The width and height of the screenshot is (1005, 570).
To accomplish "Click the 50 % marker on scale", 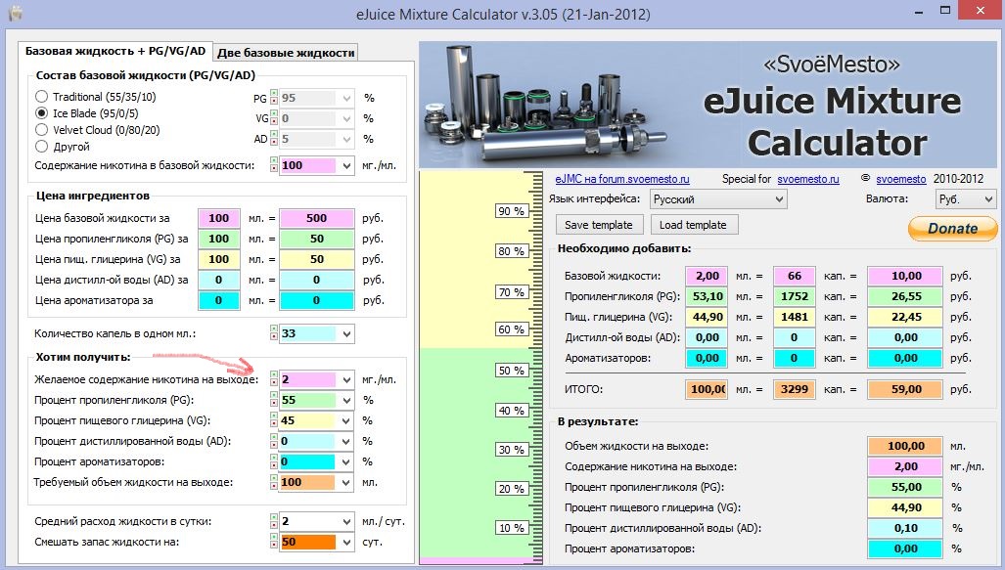I will click(510, 371).
